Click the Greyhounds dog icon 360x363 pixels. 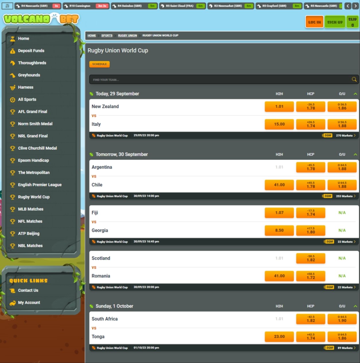[13, 75]
